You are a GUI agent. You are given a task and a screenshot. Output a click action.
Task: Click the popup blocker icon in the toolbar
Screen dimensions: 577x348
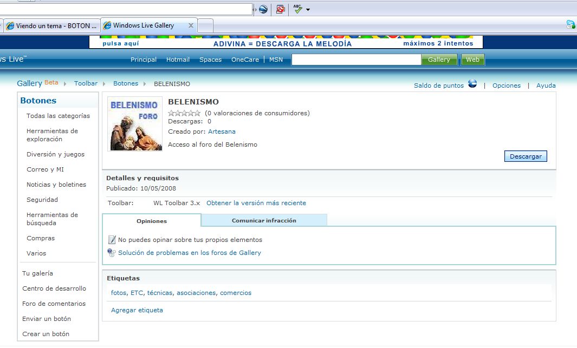click(x=280, y=9)
